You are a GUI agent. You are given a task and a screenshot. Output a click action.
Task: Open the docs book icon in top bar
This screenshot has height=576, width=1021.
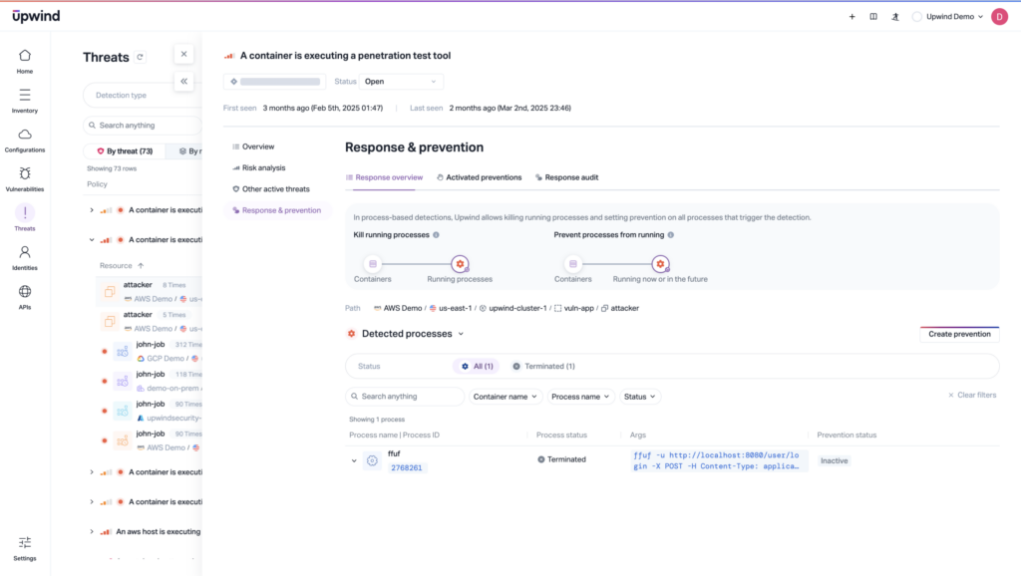coord(873,17)
